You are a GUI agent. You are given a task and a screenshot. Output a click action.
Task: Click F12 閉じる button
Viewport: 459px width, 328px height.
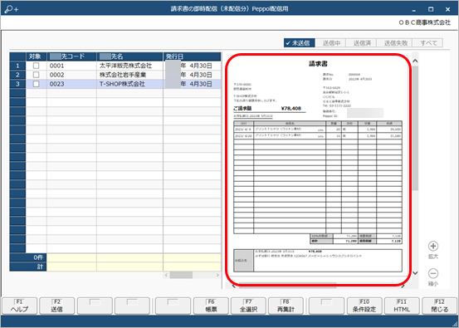(x=440, y=306)
